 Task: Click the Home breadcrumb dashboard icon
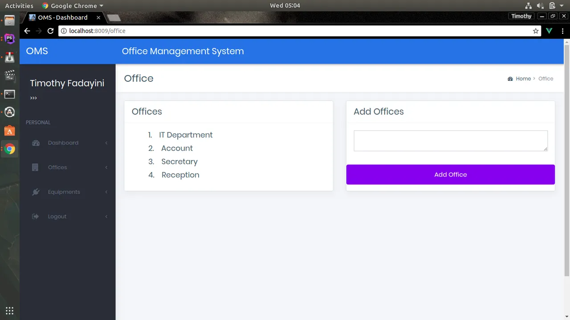tap(510, 79)
